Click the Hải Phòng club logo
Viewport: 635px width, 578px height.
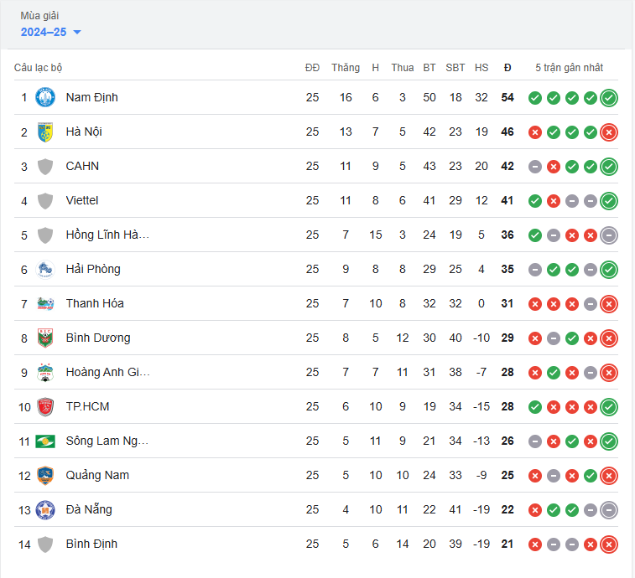(45, 269)
